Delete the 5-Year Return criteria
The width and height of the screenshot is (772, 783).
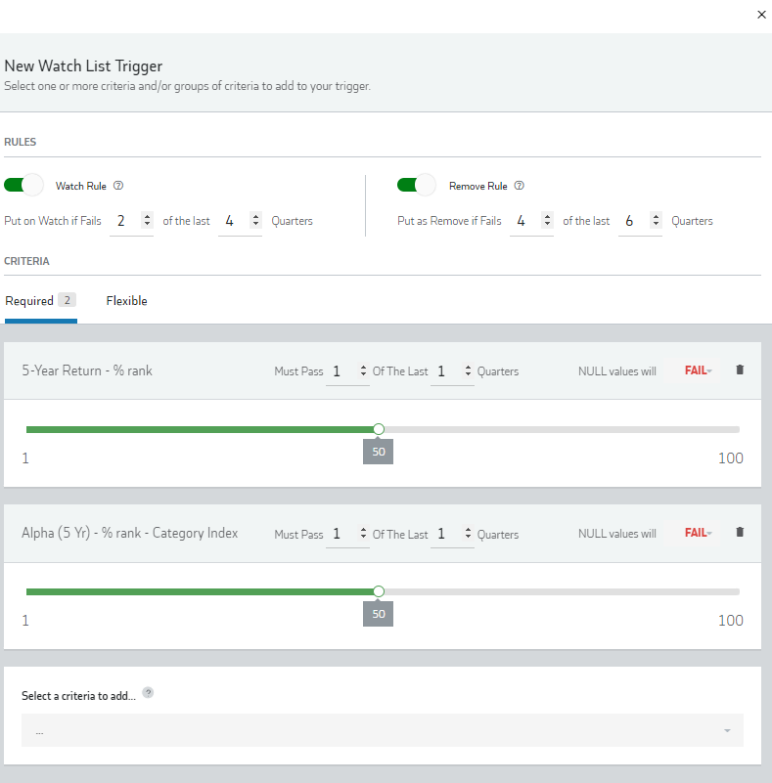pyautogui.click(x=739, y=370)
